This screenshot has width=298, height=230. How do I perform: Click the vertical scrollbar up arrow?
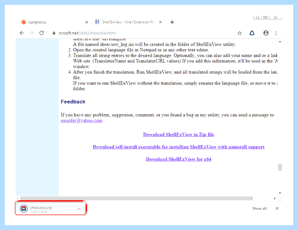280,42
